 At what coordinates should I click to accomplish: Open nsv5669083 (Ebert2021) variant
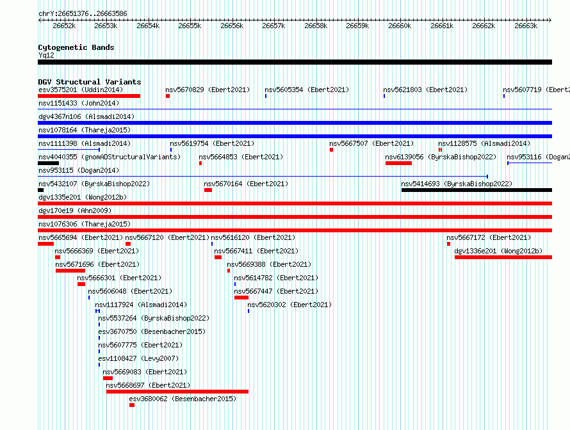click(x=145, y=372)
